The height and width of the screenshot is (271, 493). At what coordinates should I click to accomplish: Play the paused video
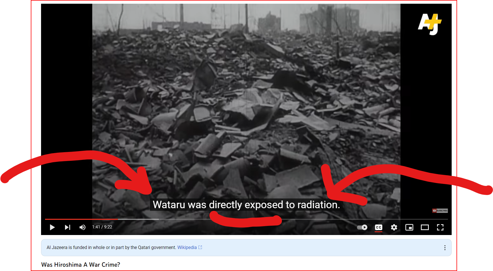click(x=52, y=227)
